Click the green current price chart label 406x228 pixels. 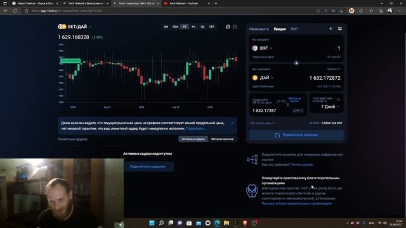coord(70,61)
